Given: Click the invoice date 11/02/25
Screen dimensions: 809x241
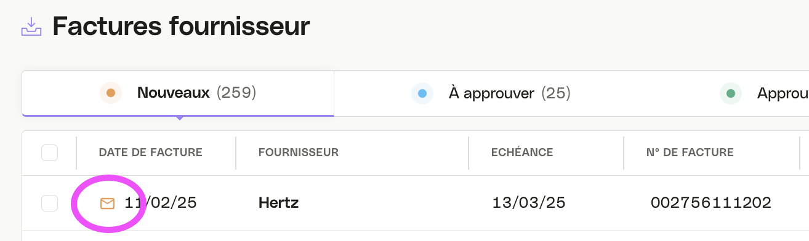Looking at the screenshot, I should [161, 203].
